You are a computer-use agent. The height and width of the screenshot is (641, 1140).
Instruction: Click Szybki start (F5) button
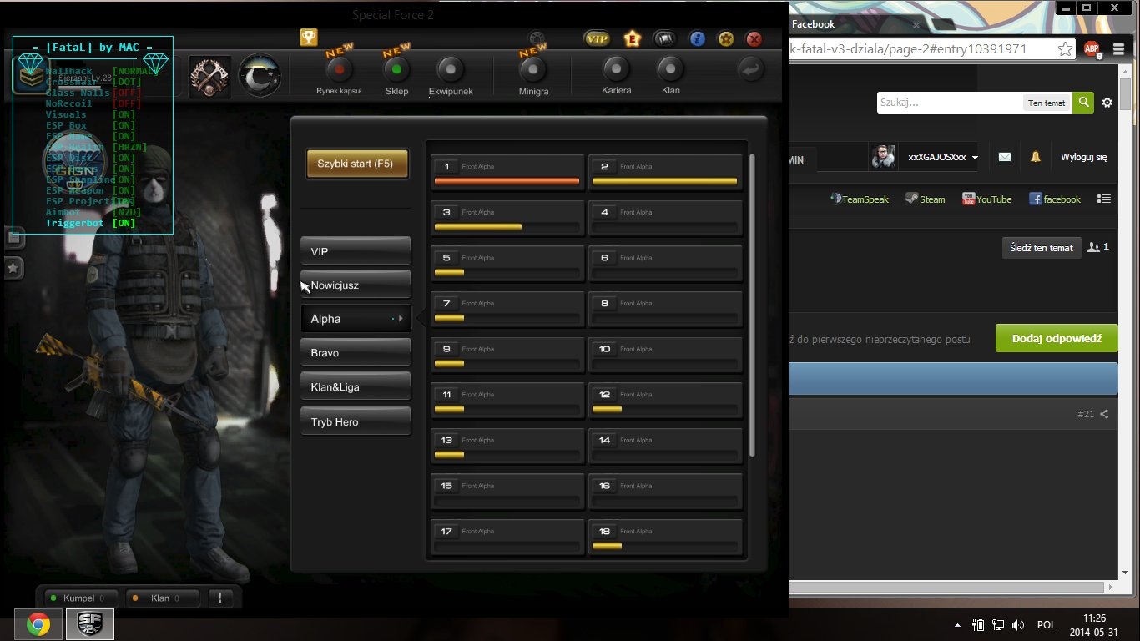[x=357, y=164]
